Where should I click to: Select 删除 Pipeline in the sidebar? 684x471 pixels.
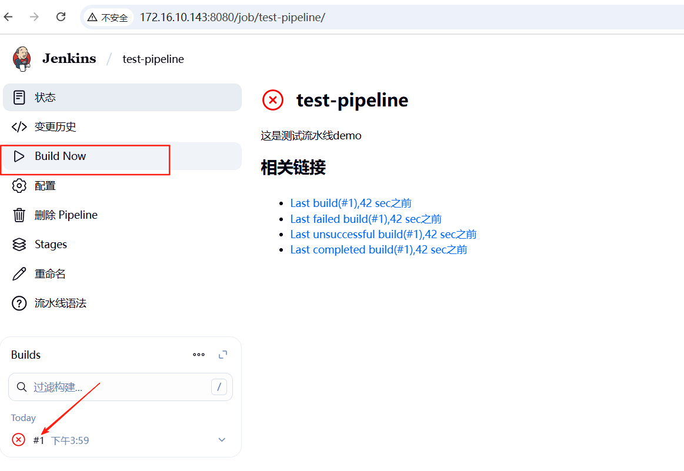122,215
